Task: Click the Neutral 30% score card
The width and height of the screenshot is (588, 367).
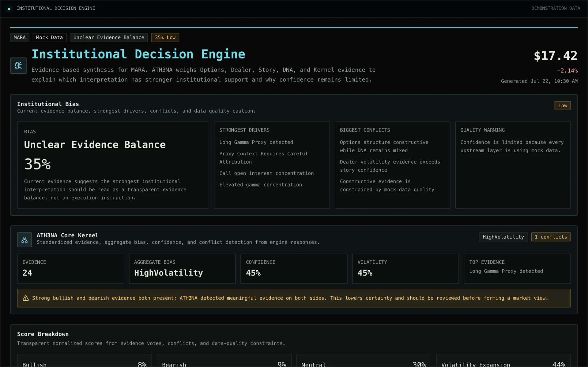Action: [364, 361]
